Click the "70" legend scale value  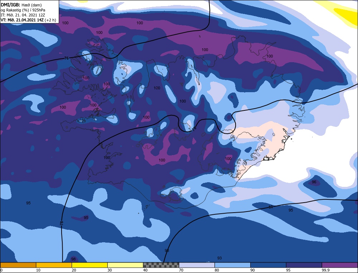tap(181, 270)
